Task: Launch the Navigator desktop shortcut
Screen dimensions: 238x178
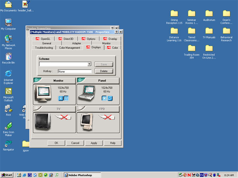Action: coord(8,146)
